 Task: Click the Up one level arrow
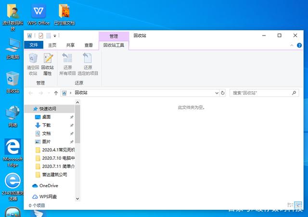[56, 93]
